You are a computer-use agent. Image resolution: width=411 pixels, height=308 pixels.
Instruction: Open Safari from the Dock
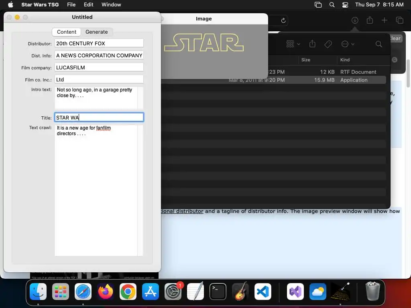click(x=83, y=291)
